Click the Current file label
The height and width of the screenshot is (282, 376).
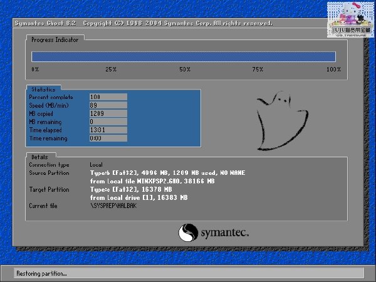click(x=43, y=206)
